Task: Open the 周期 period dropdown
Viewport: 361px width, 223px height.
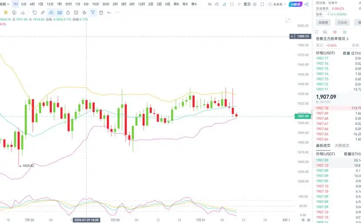Action: [x=4, y=4]
